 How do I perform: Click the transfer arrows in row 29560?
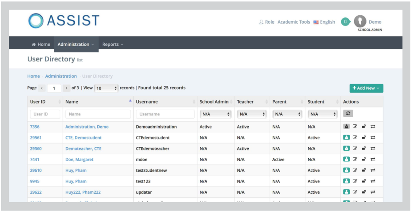373,148
